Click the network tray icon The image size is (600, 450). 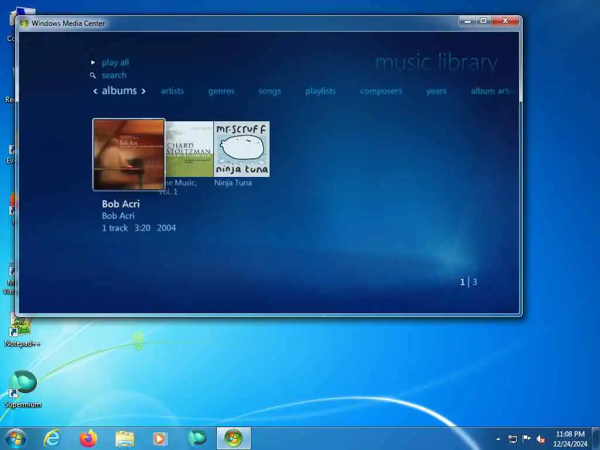click(x=512, y=439)
